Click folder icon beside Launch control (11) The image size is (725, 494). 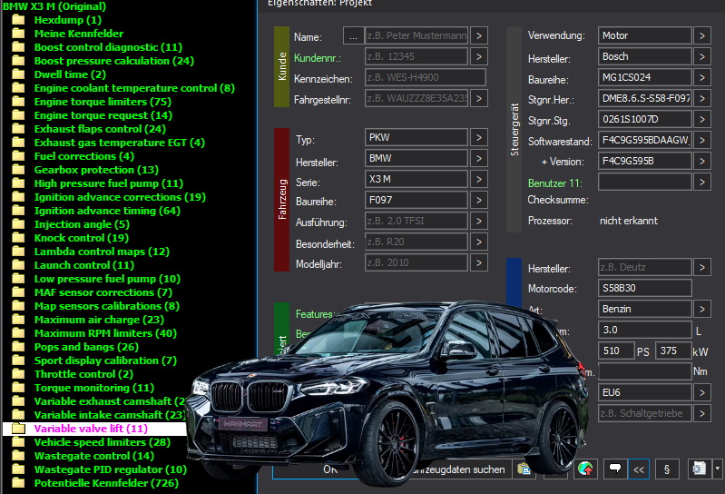[x=18, y=265]
